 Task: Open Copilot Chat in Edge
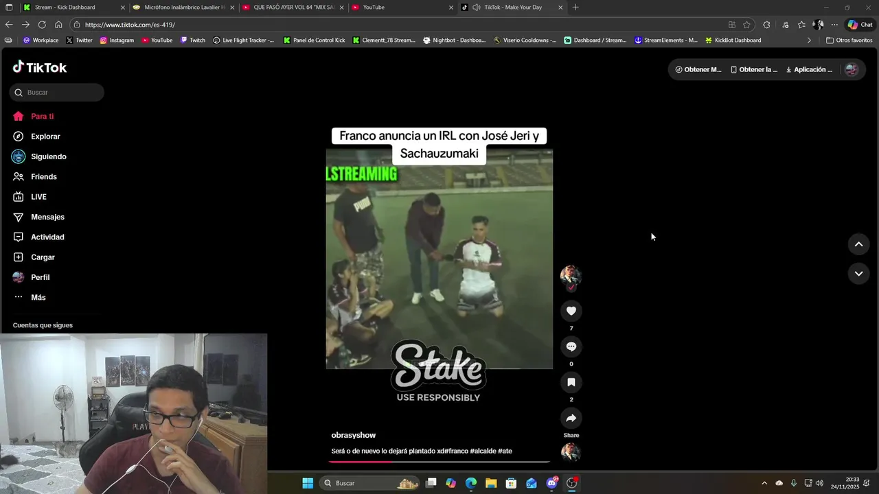(860, 25)
